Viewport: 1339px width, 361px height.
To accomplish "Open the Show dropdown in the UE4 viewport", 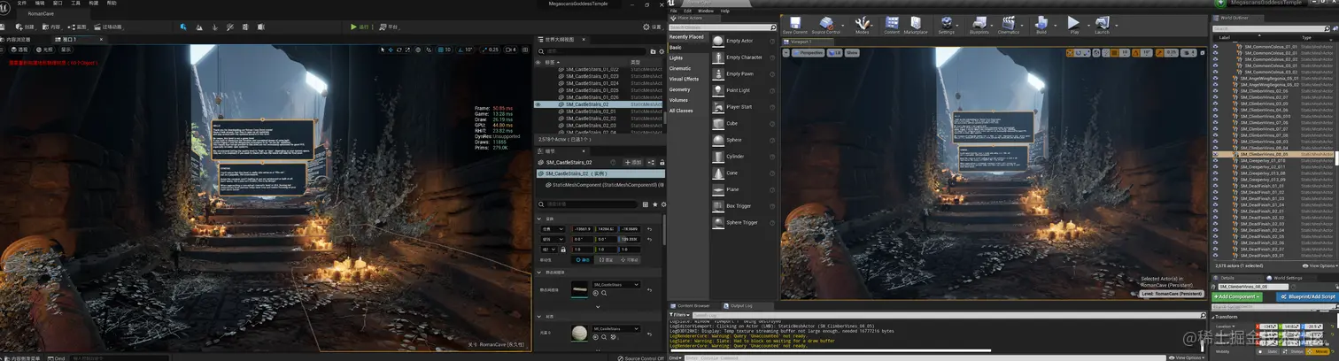I will (x=852, y=53).
